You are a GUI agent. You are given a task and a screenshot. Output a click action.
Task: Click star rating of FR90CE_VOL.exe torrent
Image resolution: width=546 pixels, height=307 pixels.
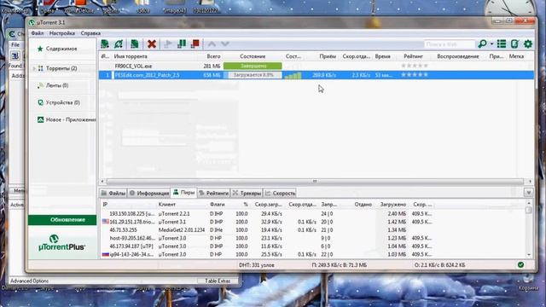coord(415,66)
